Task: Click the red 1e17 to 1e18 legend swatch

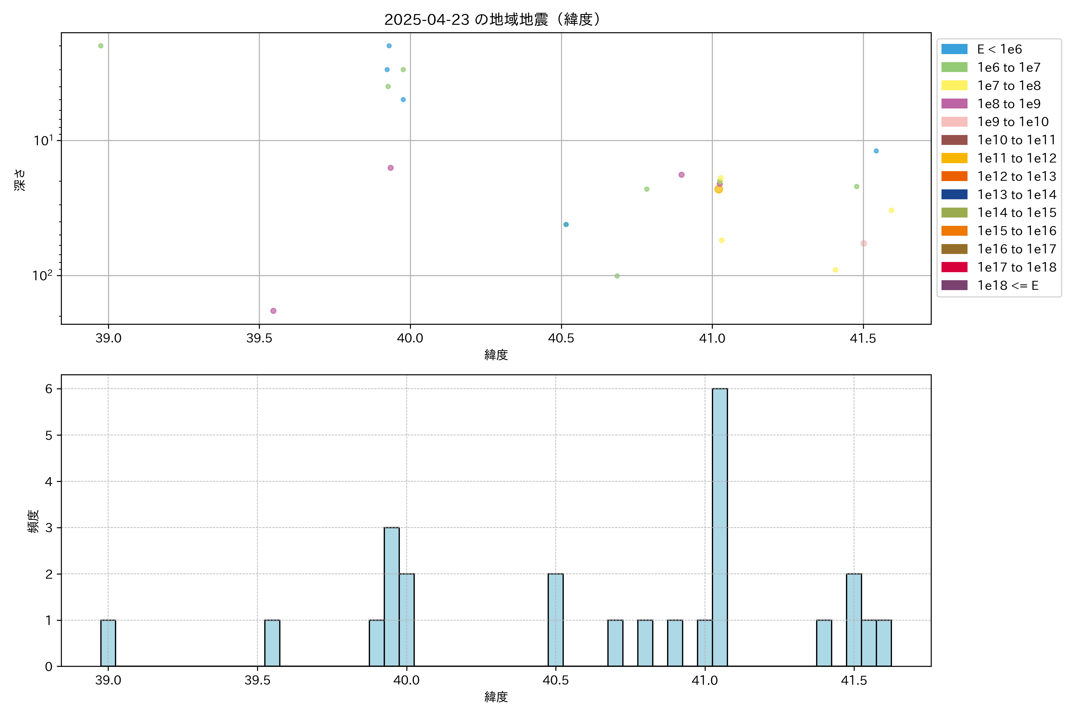Action: click(x=954, y=267)
